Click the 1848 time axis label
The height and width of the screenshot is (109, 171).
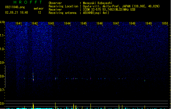click(132, 23)
